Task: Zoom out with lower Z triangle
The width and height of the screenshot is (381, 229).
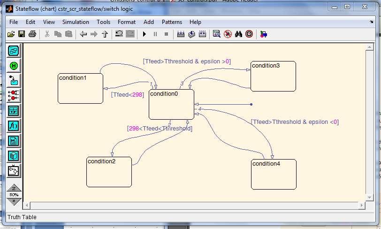Action: [x=14, y=201]
